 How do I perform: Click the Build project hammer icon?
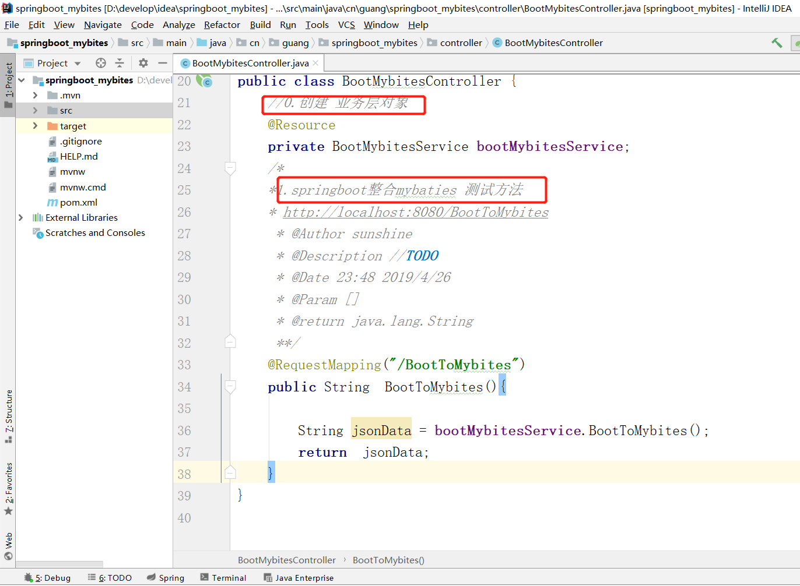click(x=777, y=43)
